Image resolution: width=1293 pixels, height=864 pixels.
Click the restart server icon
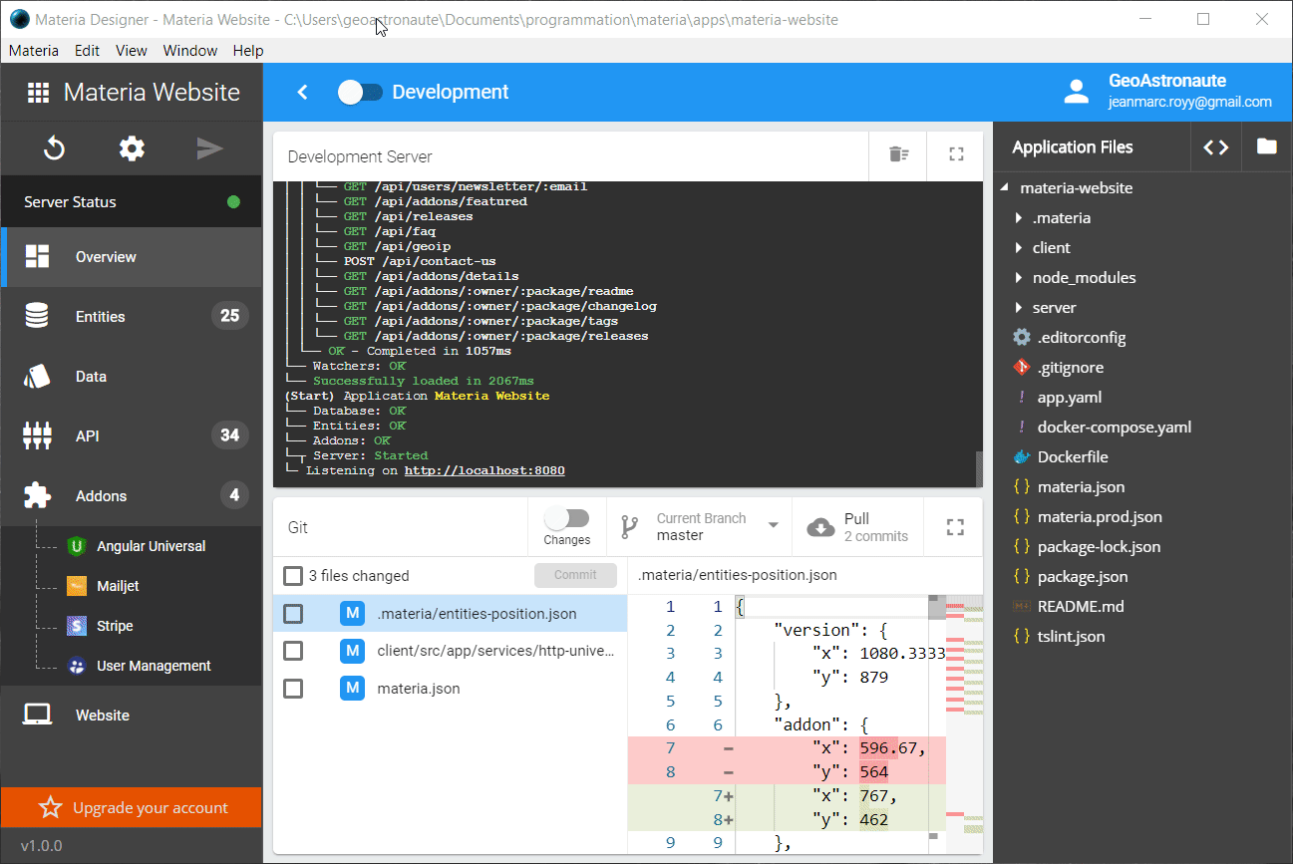point(54,148)
